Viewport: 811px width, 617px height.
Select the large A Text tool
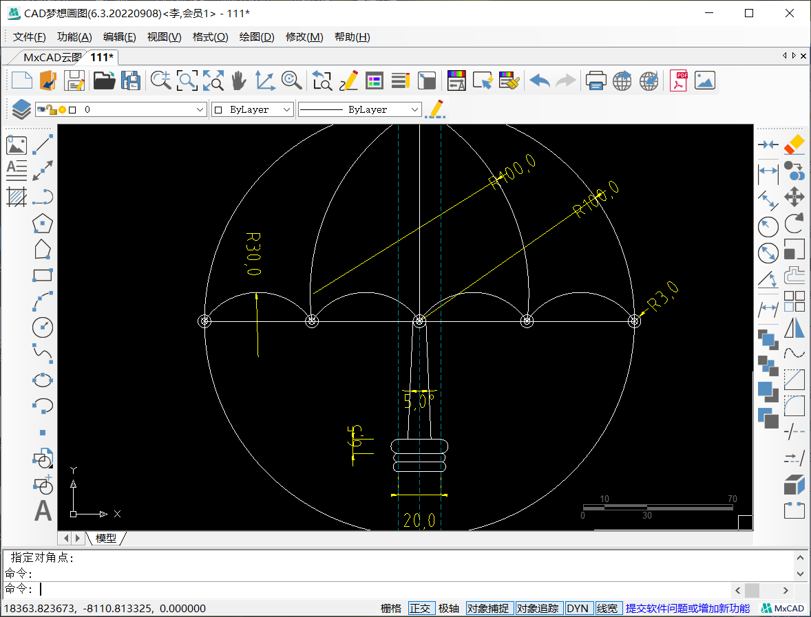coord(43,510)
